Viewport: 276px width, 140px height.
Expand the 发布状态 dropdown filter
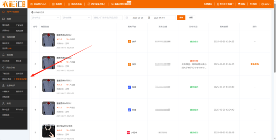[x=46, y=18]
